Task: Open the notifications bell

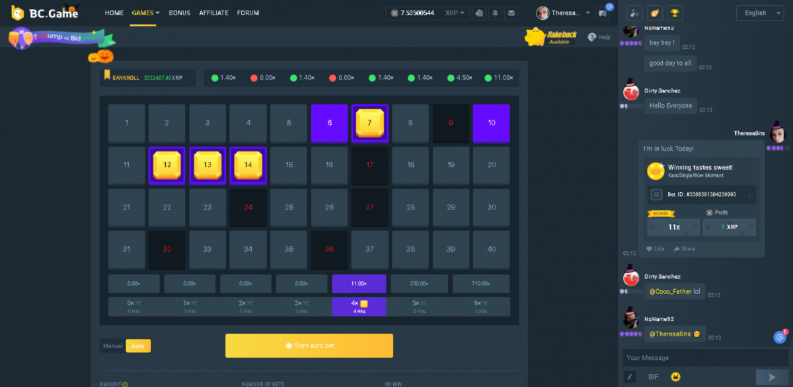Action: tap(495, 13)
